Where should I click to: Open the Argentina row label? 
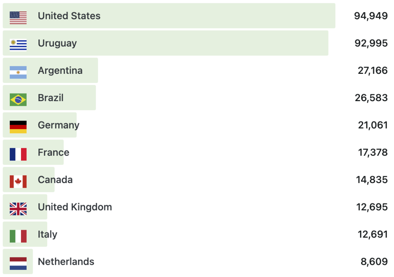click(x=60, y=71)
